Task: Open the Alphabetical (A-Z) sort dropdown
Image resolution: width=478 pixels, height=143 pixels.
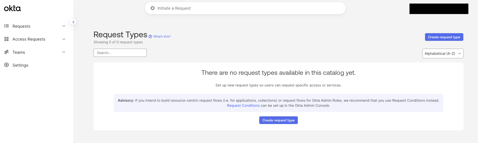Action: pos(443,53)
